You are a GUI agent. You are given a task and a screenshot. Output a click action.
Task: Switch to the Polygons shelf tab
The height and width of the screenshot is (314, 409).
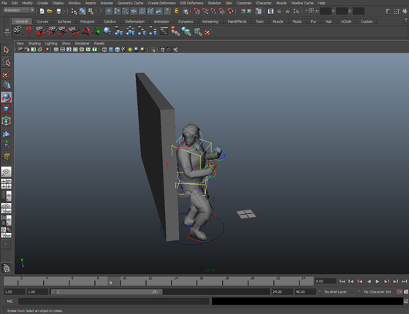coord(87,21)
